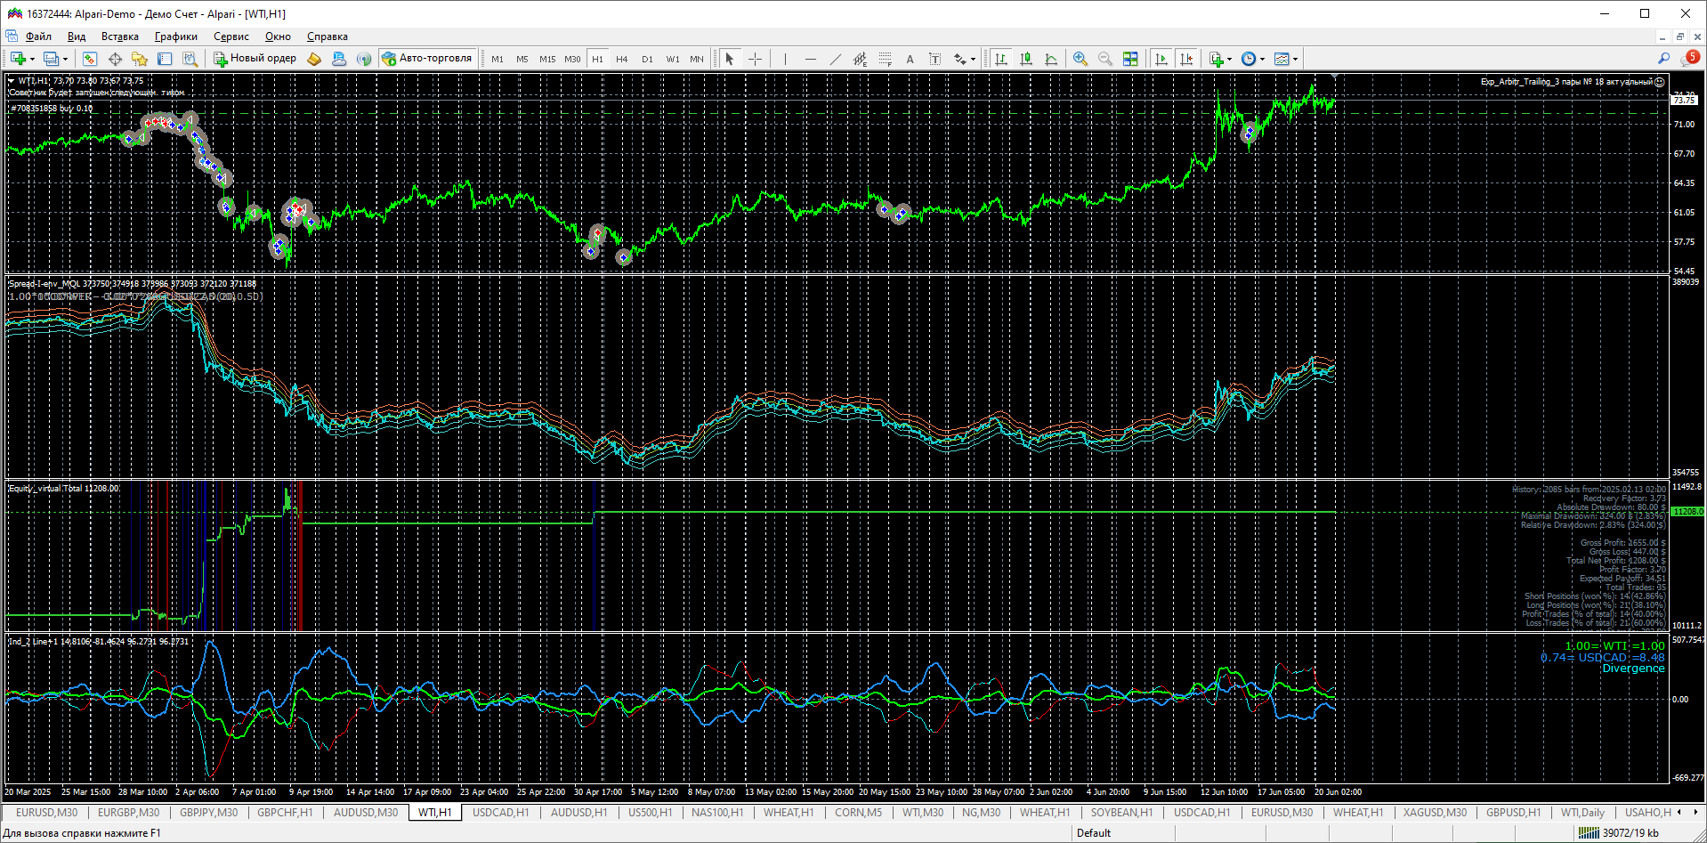Viewport: 1707px width, 843px height.
Task: Expand the templates dropdown arrow
Action: click(1295, 59)
